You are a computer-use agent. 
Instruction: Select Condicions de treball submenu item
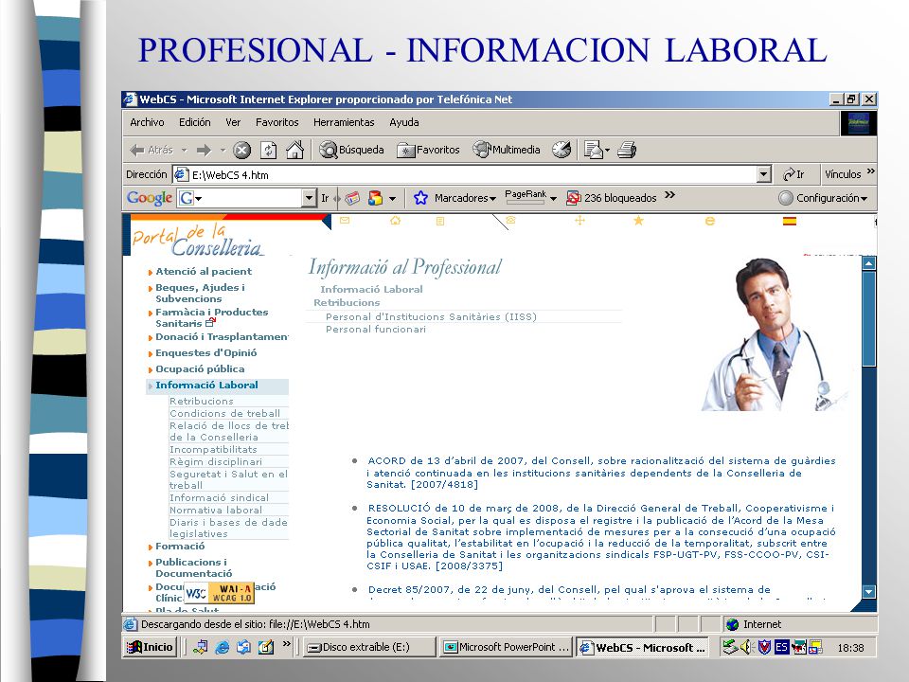pos(225,413)
